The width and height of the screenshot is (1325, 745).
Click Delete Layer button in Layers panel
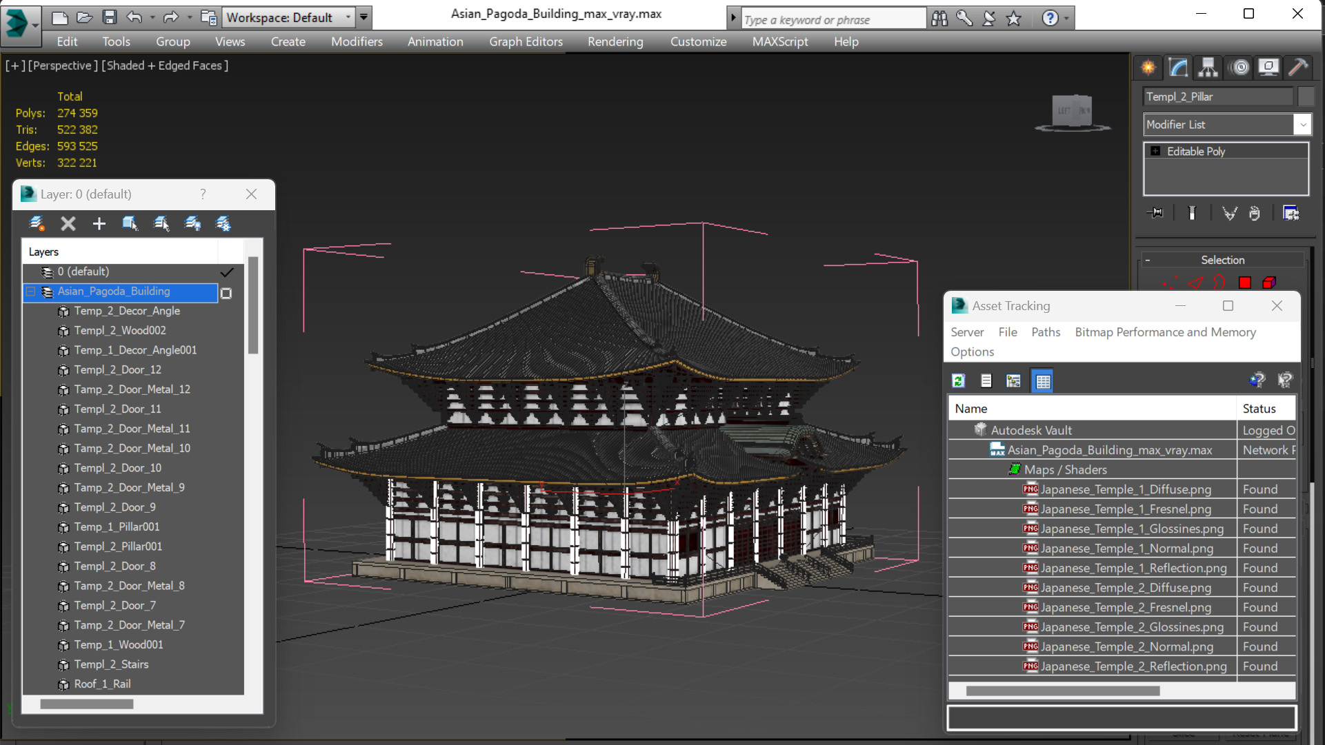point(69,224)
